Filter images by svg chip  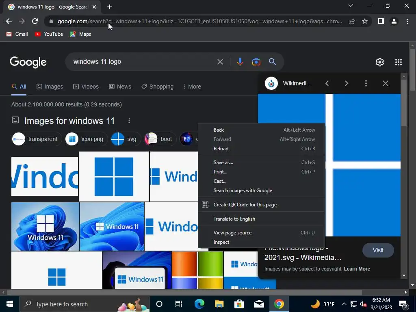tap(126, 139)
